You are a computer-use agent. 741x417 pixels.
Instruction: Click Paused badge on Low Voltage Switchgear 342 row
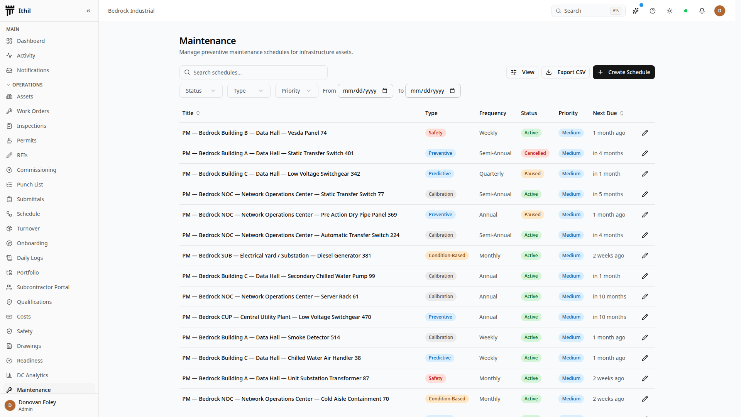[533, 174]
